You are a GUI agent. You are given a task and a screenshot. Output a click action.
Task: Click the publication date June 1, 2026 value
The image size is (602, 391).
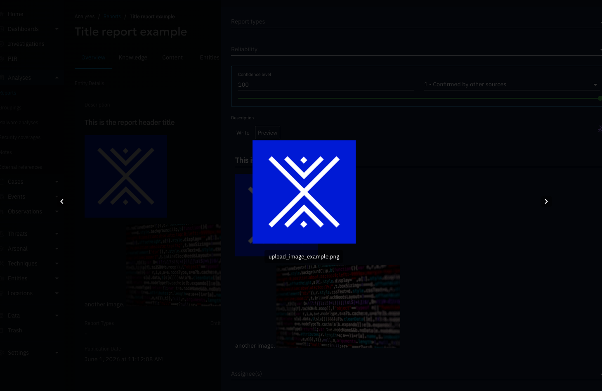124,359
